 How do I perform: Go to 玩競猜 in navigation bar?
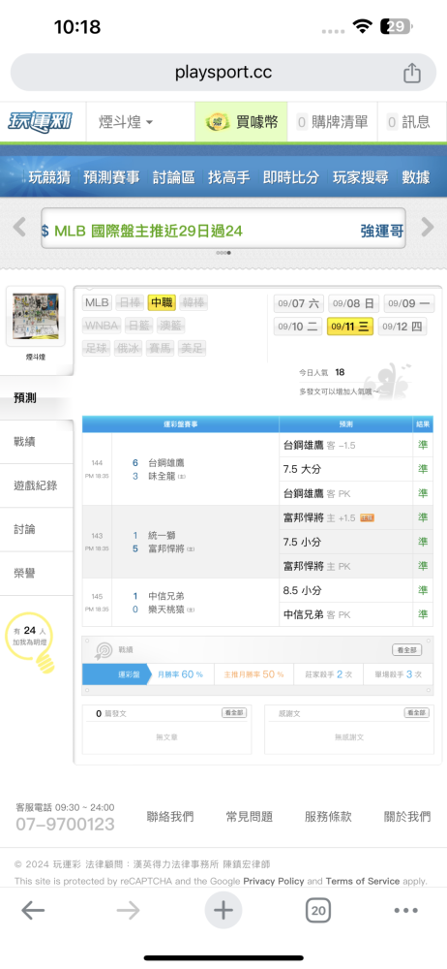48,177
